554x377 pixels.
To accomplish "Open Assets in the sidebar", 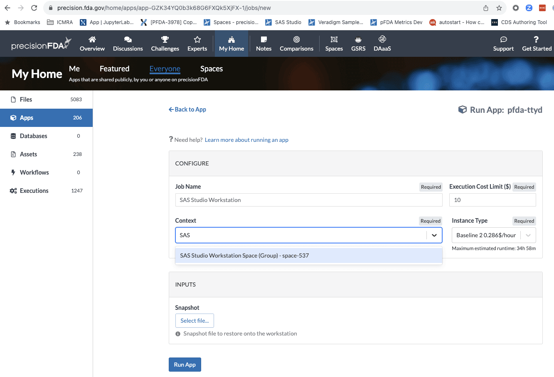I will pyautogui.click(x=46, y=154).
